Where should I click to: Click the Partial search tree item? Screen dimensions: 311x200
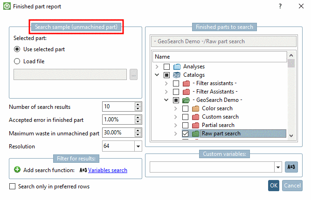point(217,125)
